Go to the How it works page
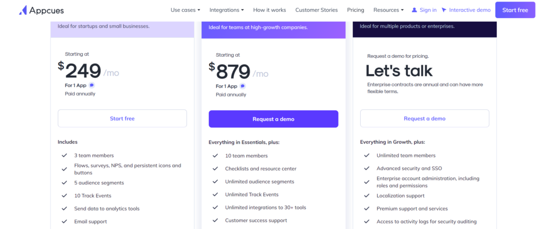The image size is (544, 229). [269, 10]
